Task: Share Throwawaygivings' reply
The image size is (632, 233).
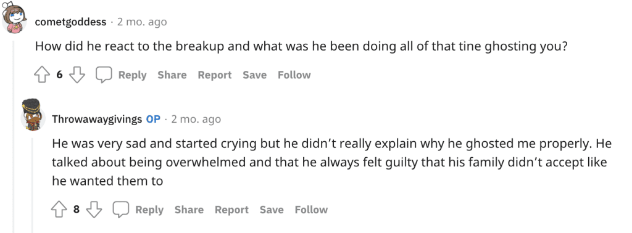Action: (x=189, y=210)
